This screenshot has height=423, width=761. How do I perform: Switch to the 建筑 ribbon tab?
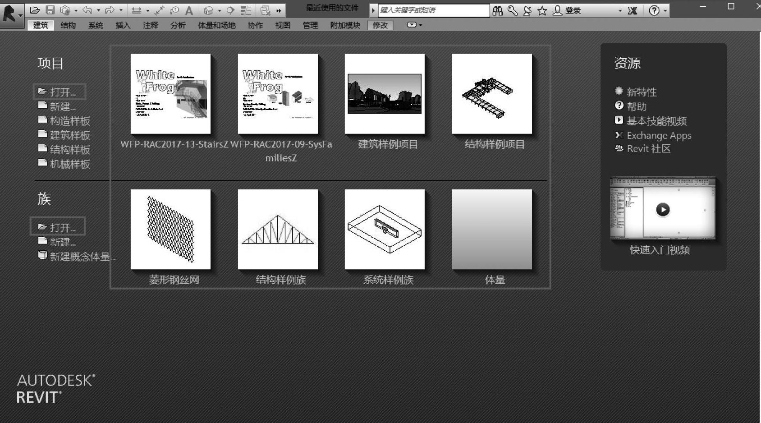tap(41, 25)
